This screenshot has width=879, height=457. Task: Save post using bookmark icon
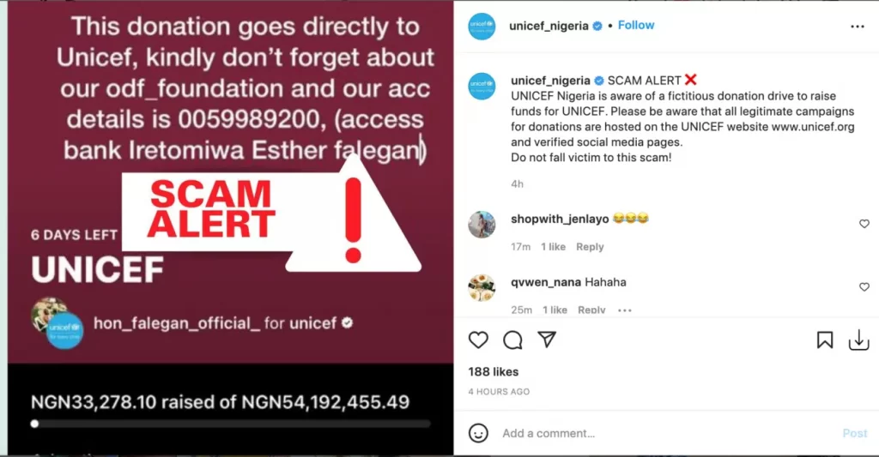tap(825, 340)
